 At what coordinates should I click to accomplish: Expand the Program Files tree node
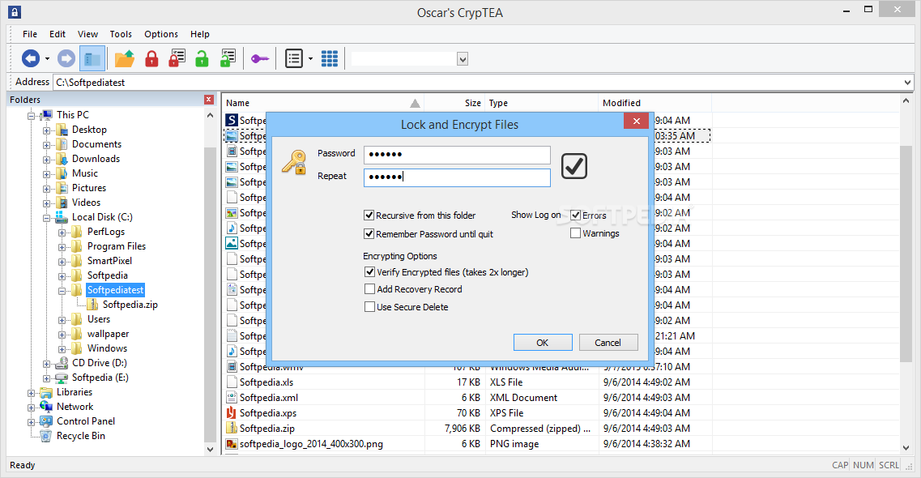click(x=62, y=247)
